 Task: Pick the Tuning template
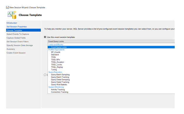(54, 70)
